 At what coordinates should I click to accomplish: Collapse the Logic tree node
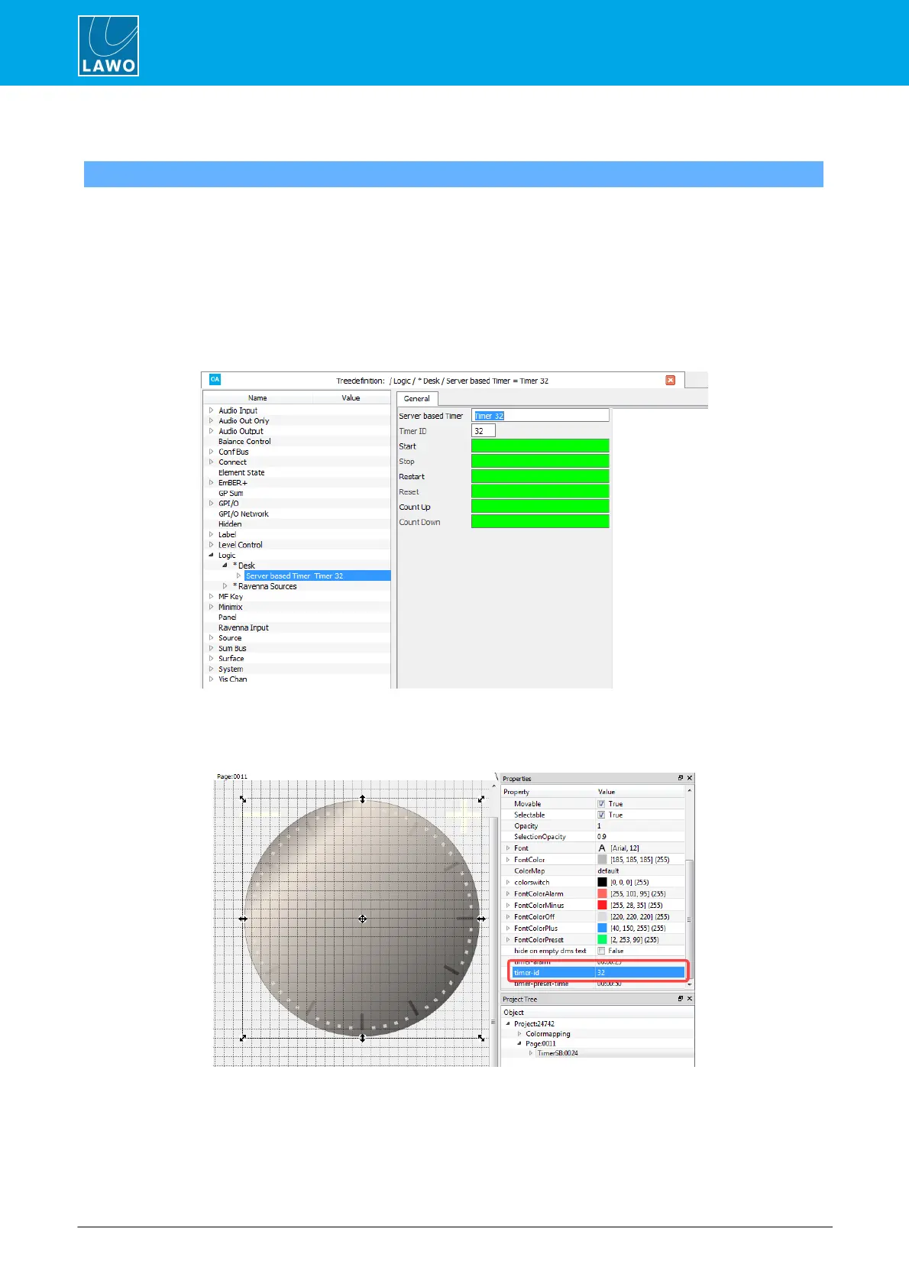[x=212, y=556]
